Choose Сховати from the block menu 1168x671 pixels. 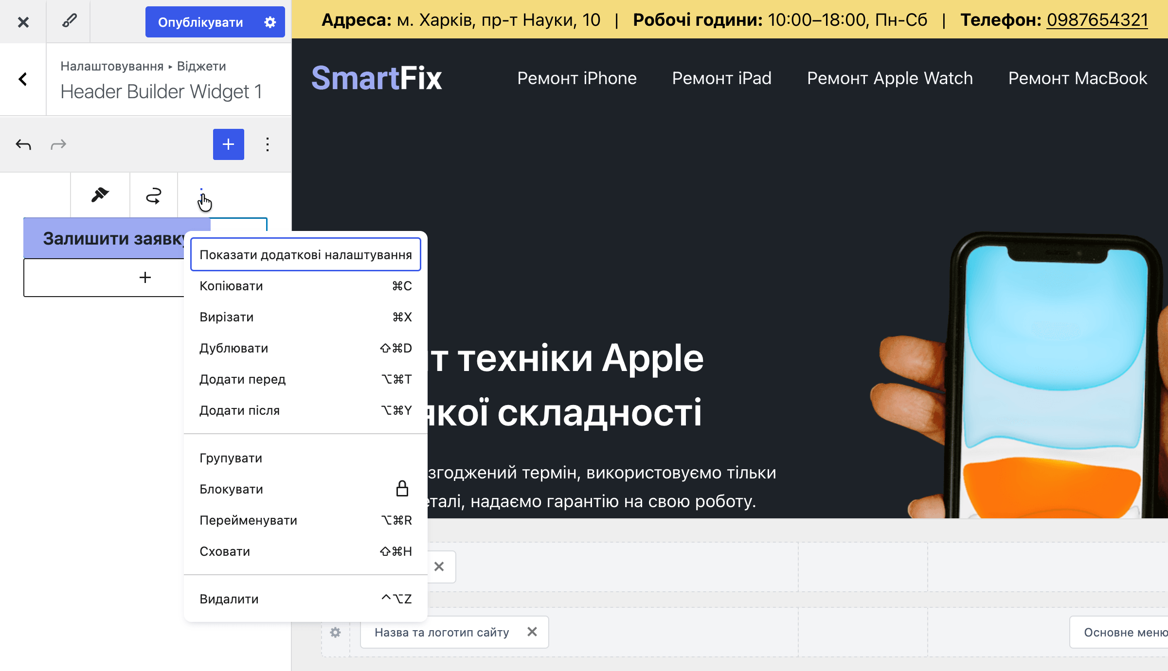tap(305, 551)
